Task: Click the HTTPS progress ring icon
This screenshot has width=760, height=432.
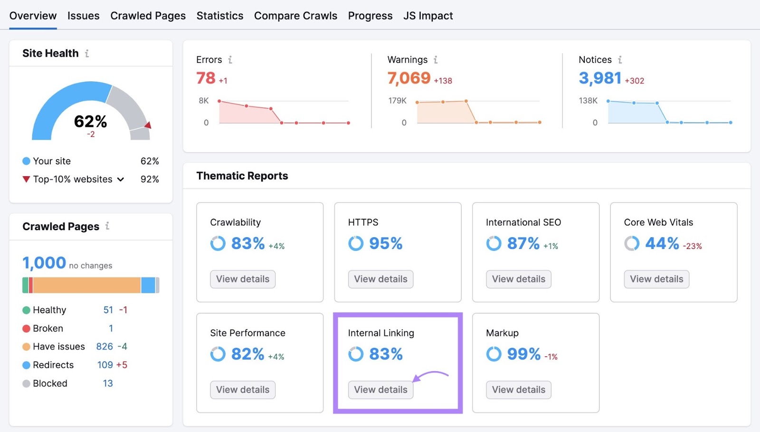Action: click(355, 244)
